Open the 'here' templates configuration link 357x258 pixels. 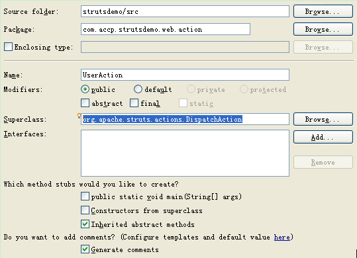(x=282, y=237)
